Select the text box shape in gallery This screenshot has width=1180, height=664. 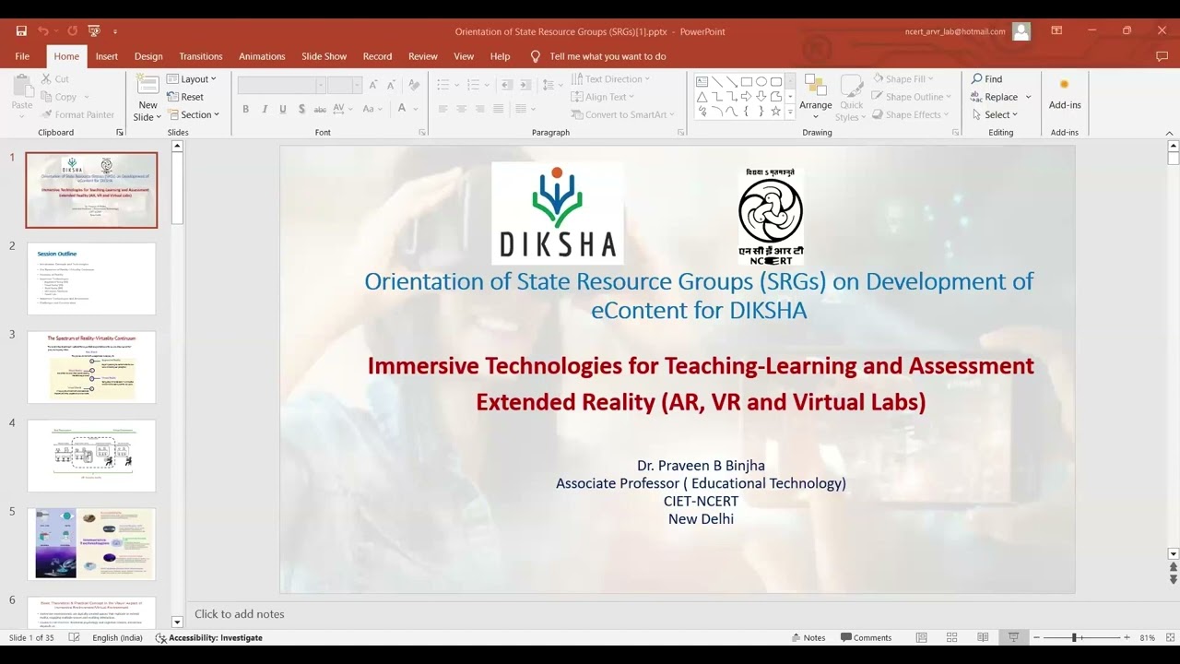(x=702, y=81)
